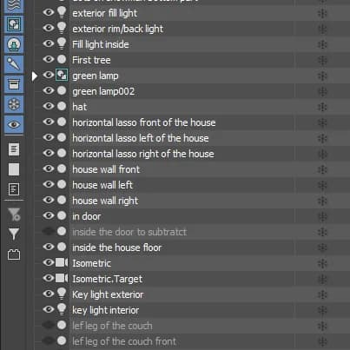Expand the green lamp group triangle
This screenshot has height=350, width=350.
35,76
